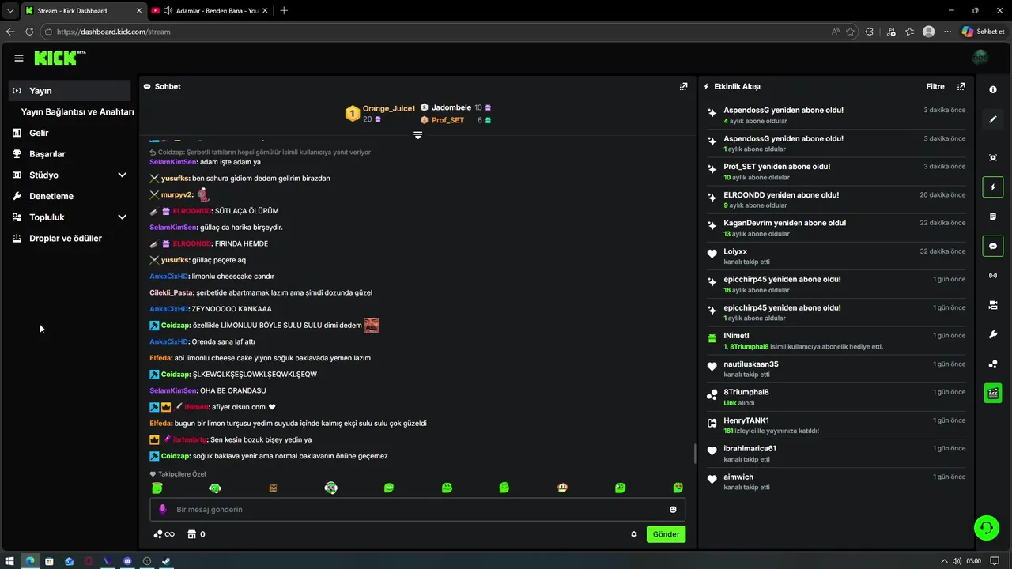Open the Windows Start menu
This screenshot has width=1012, height=569.
(9, 561)
